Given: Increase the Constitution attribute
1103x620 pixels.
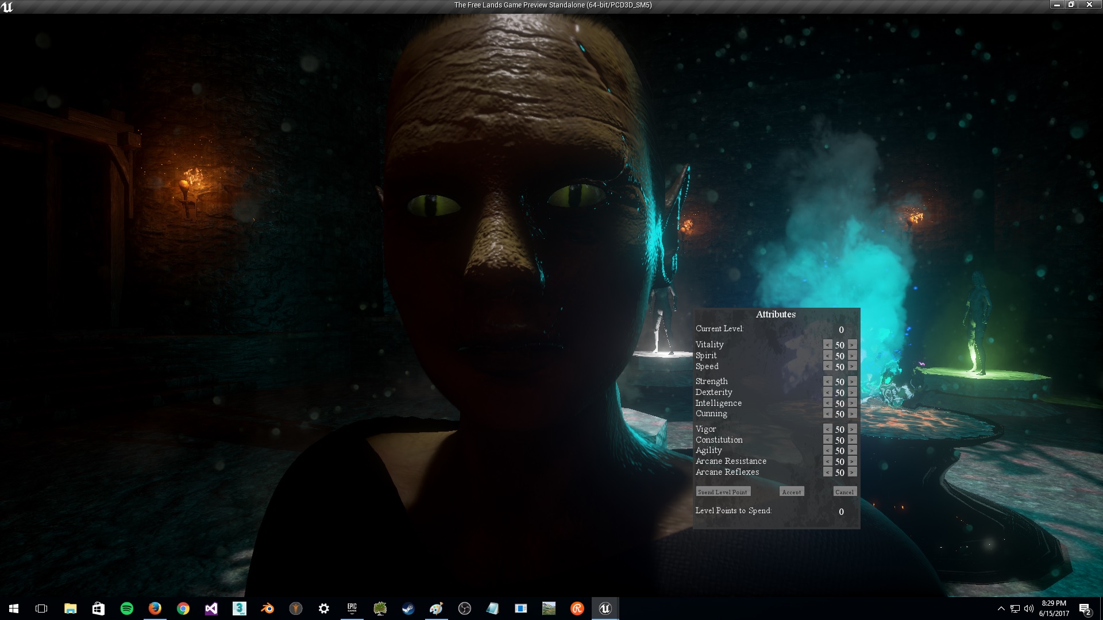Looking at the screenshot, I should coord(853,440).
